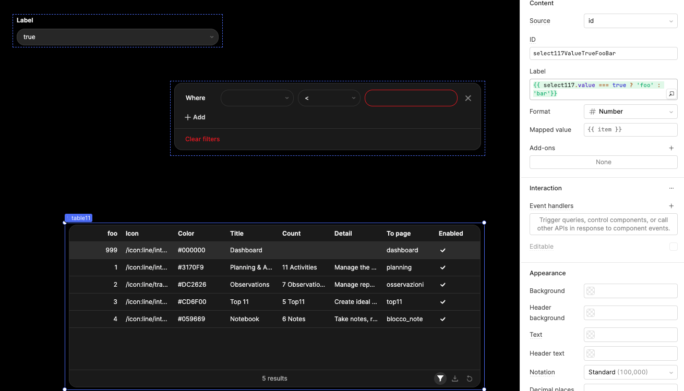Click the Title column header
This screenshot has height=391, width=684.
(x=237, y=234)
